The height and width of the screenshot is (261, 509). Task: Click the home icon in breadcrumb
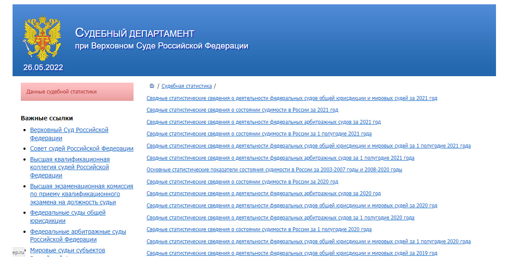click(152, 86)
